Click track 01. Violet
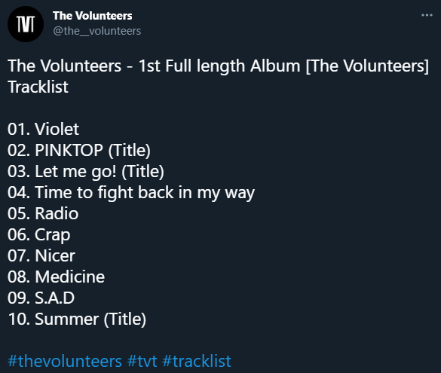The width and height of the screenshot is (441, 373). click(x=43, y=129)
